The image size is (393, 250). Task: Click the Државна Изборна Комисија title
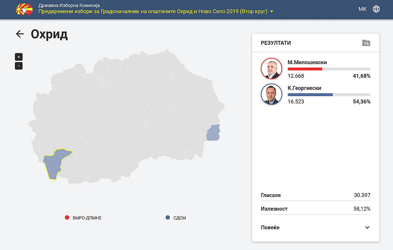(69, 6)
